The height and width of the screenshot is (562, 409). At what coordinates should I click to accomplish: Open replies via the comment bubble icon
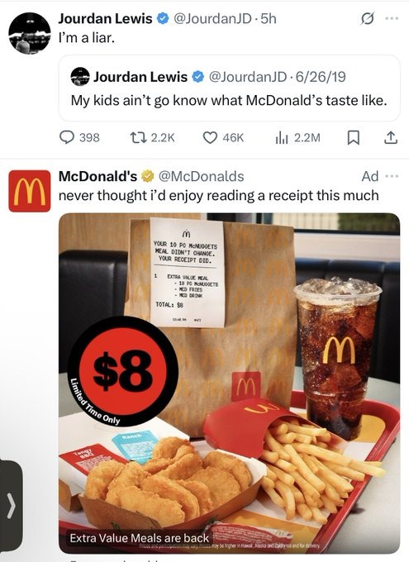[x=67, y=137]
